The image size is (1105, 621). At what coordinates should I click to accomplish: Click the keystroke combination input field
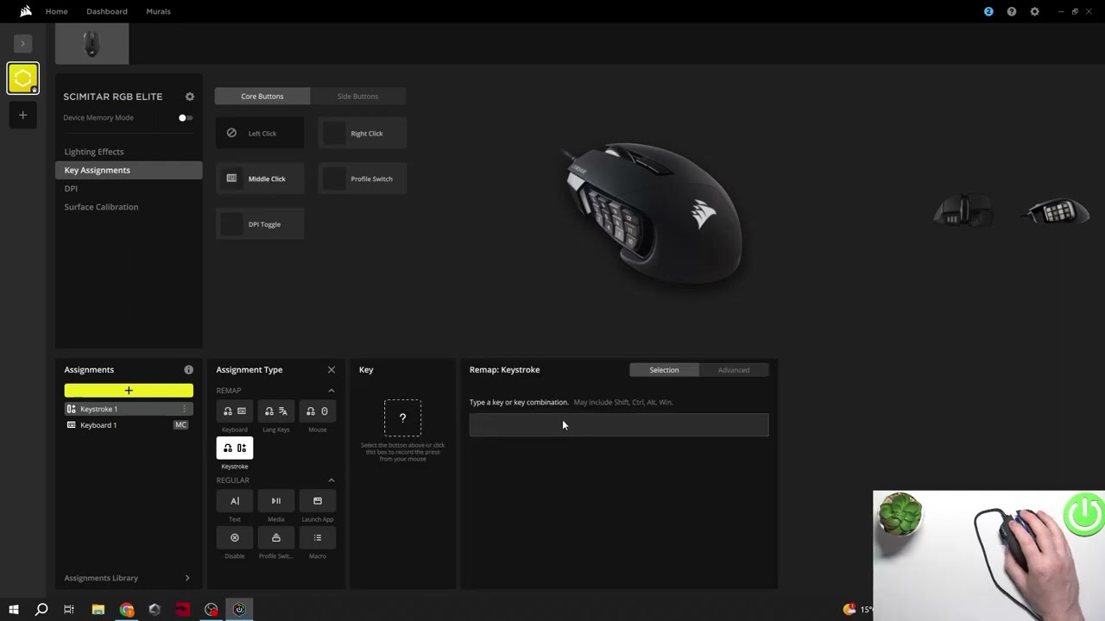pyautogui.click(x=619, y=424)
